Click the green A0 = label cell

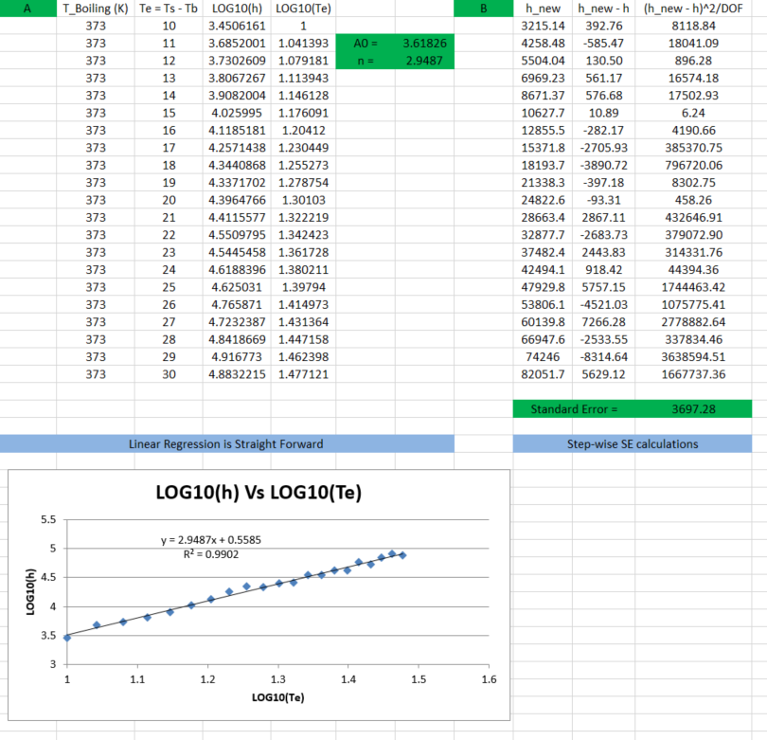[x=365, y=44]
